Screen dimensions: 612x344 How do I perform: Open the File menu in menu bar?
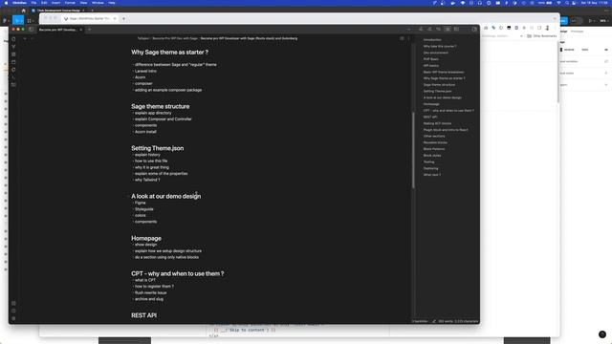[x=34, y=3]
